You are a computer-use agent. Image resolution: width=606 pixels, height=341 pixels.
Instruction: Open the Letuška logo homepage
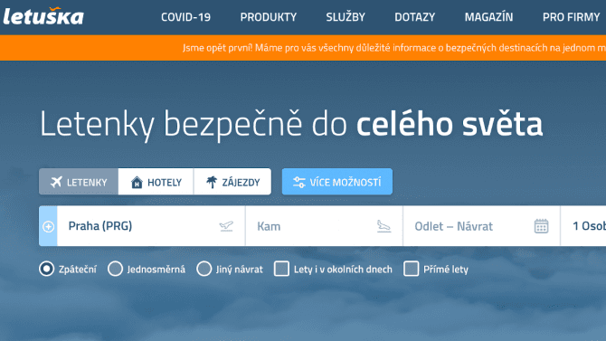43,16
